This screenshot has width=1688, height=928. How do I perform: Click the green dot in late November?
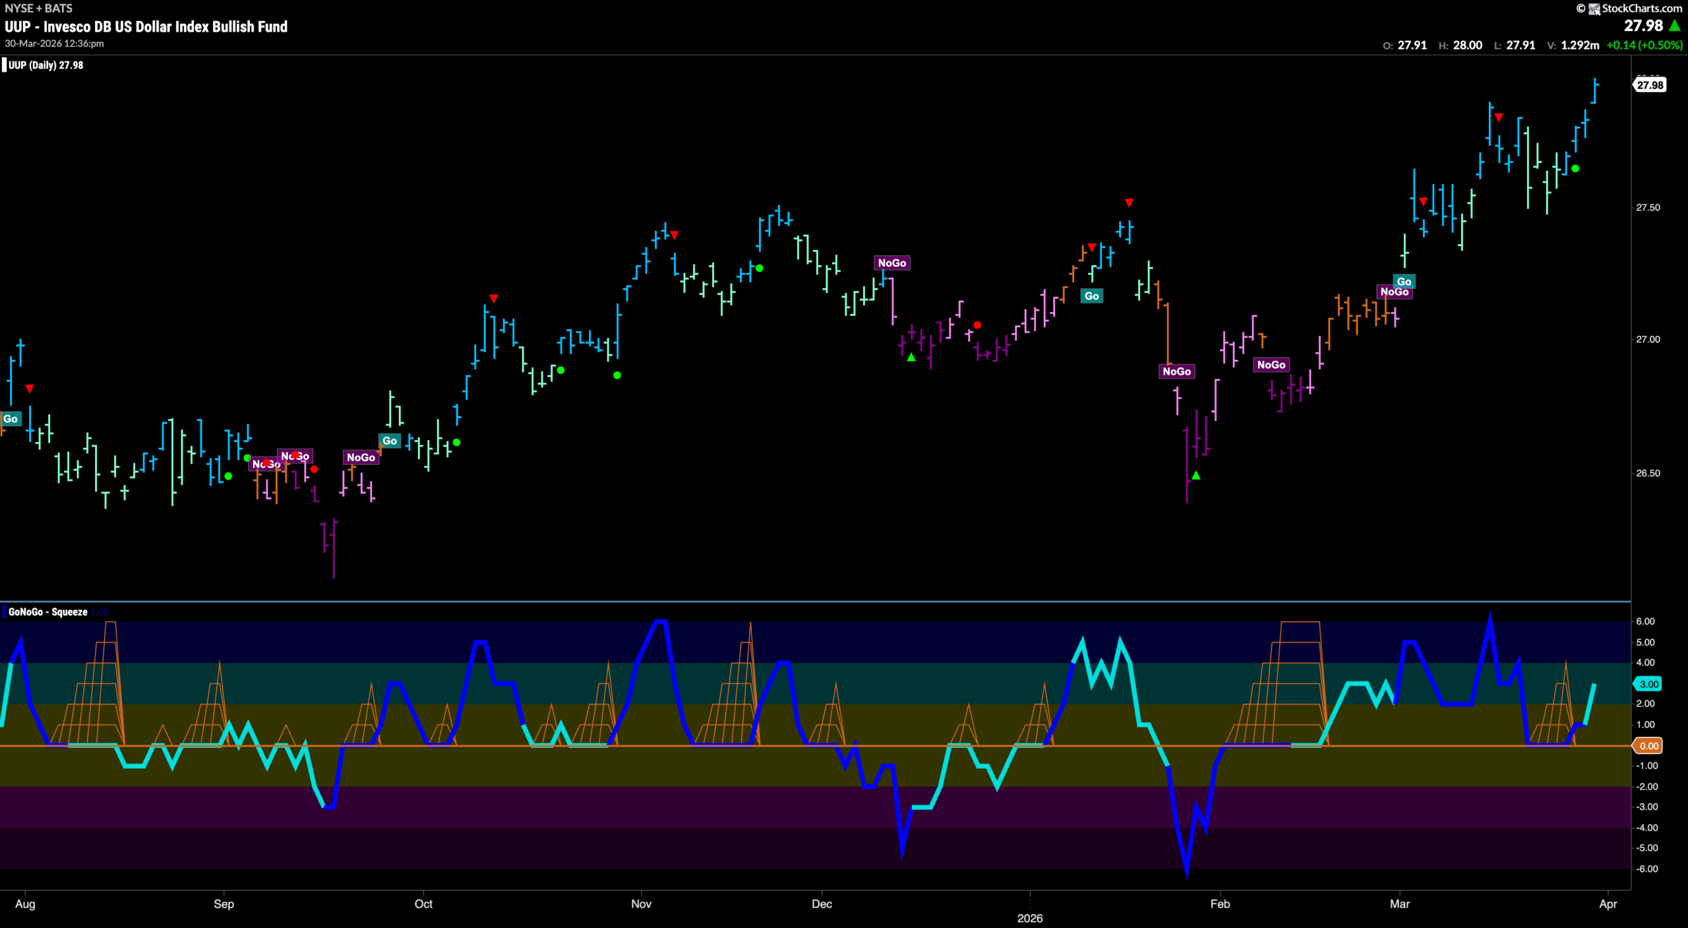pos(760,268)
